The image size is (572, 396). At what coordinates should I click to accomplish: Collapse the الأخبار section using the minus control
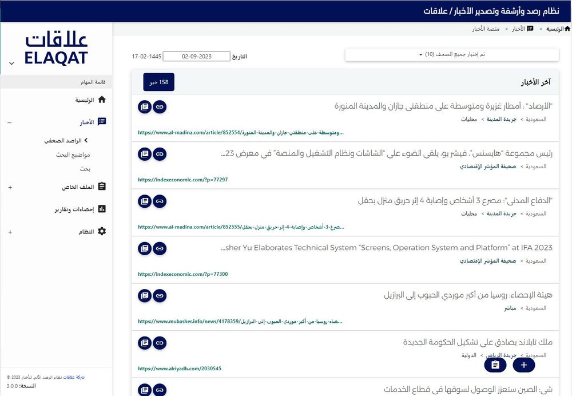pyautogui.click(x=9, y=122)
